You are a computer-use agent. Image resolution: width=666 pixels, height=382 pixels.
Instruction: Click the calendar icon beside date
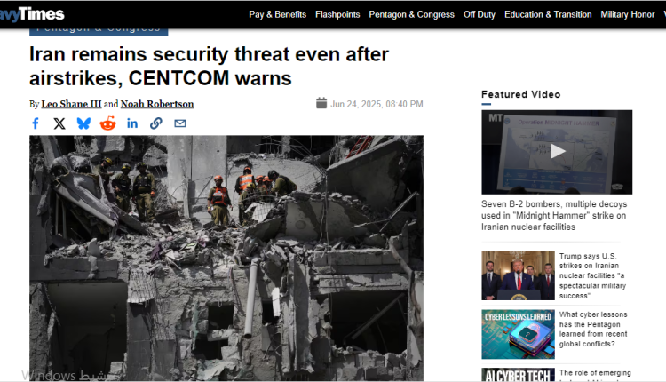pos(321,103)
